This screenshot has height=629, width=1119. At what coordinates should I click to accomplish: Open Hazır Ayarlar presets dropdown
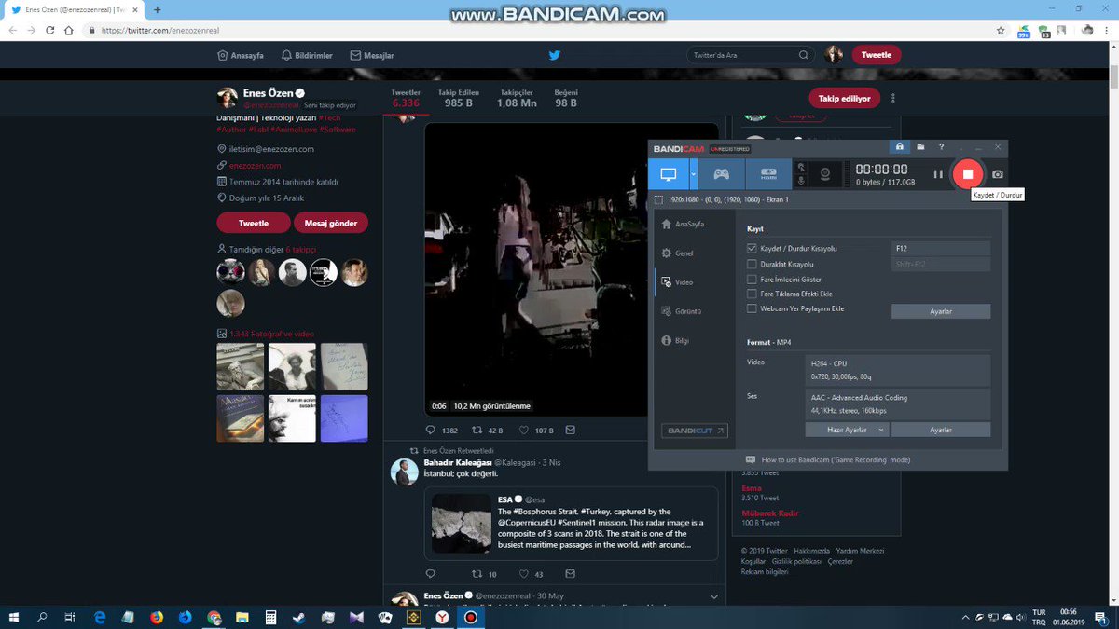(x=847, y=430)
